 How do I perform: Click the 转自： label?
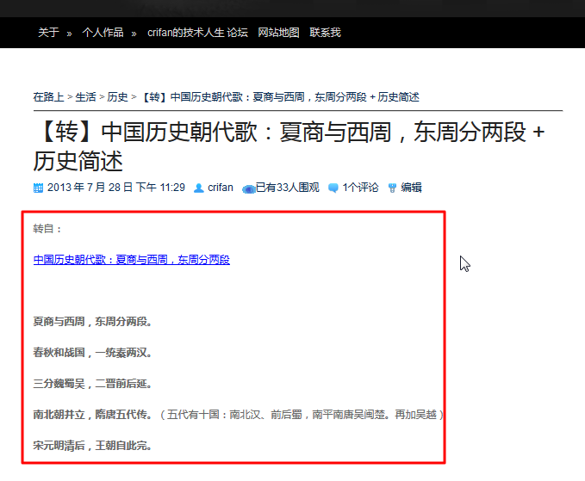coord(47,229)
